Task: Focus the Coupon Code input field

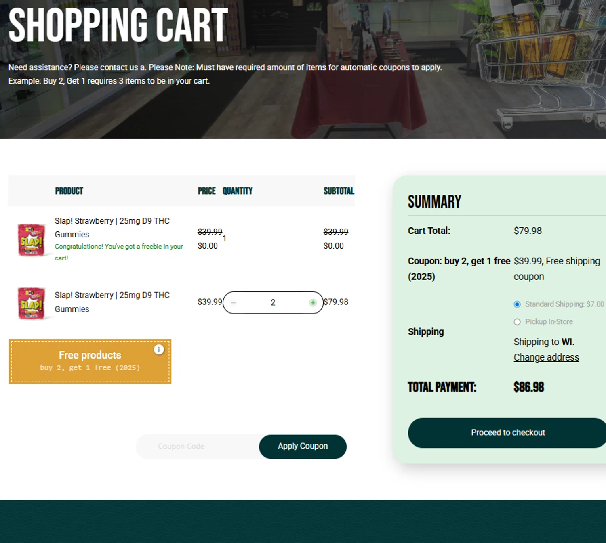Action: pyautogui.click(x=198, y=447)
